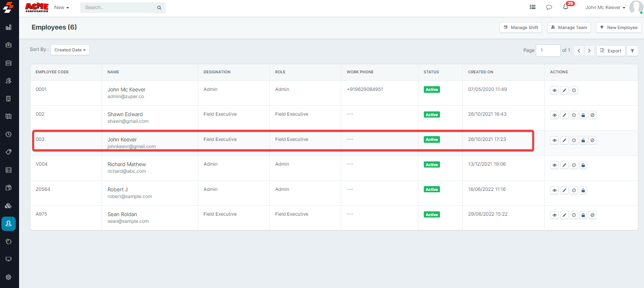This screenshot has width=644, height=288.
Task: View John Keever details with eye icon
Action: pyautogui.click(x=554, y=140)
